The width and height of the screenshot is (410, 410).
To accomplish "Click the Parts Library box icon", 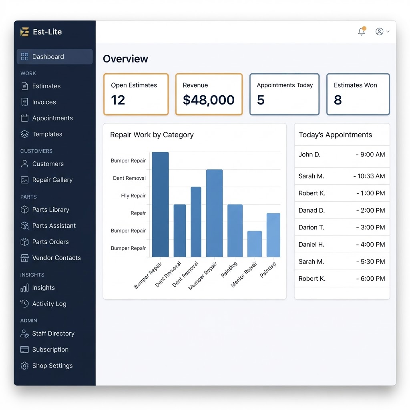I will [24, 210].
